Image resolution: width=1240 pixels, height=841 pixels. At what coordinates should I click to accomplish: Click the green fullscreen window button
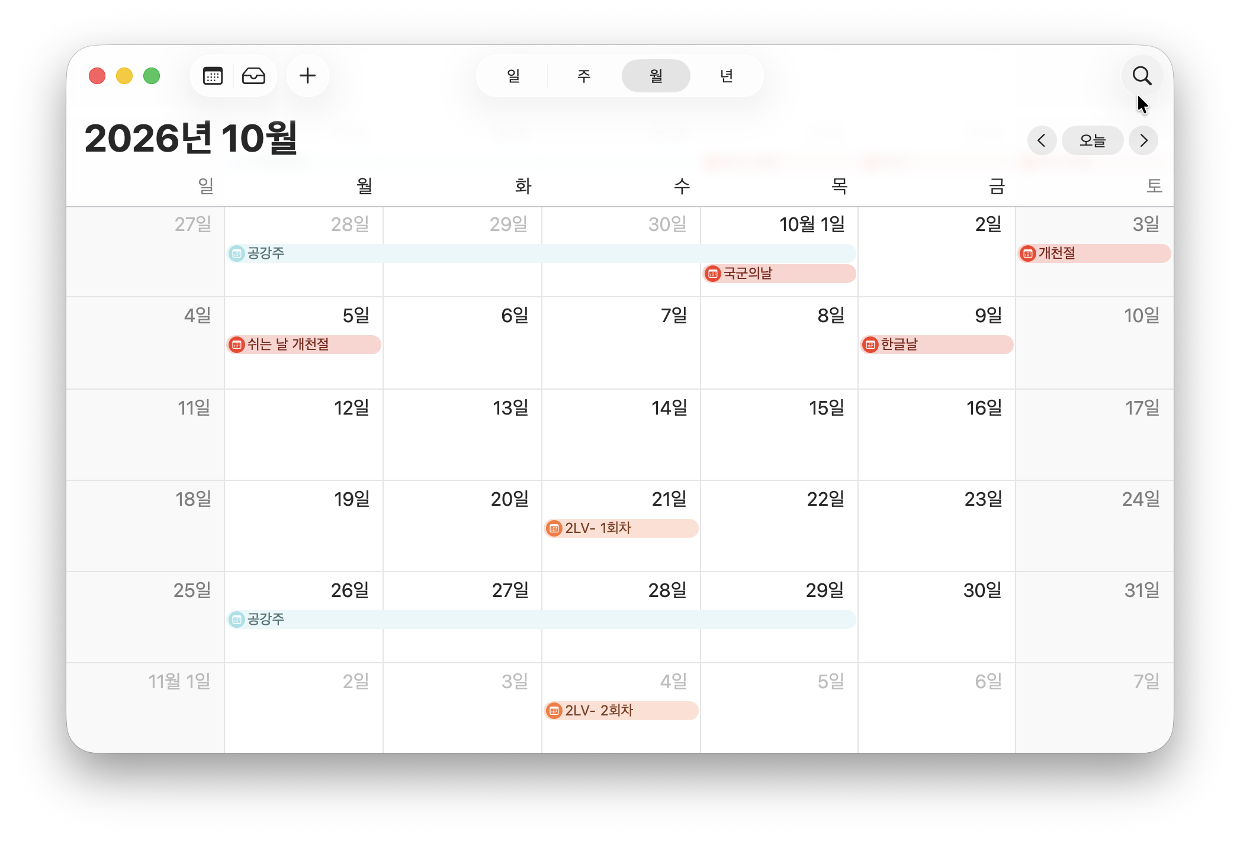click(x=152, y=76)
